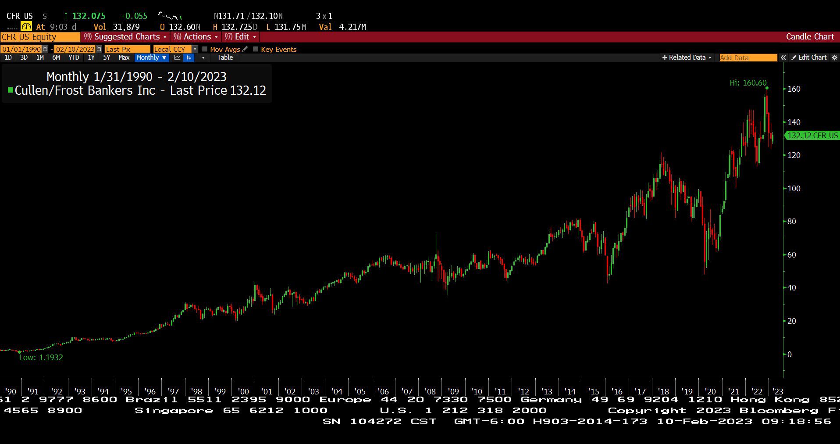Open the Edit dropdown menu
The image size is (840, 444).
pyautogui.click(x=240, y=37)
